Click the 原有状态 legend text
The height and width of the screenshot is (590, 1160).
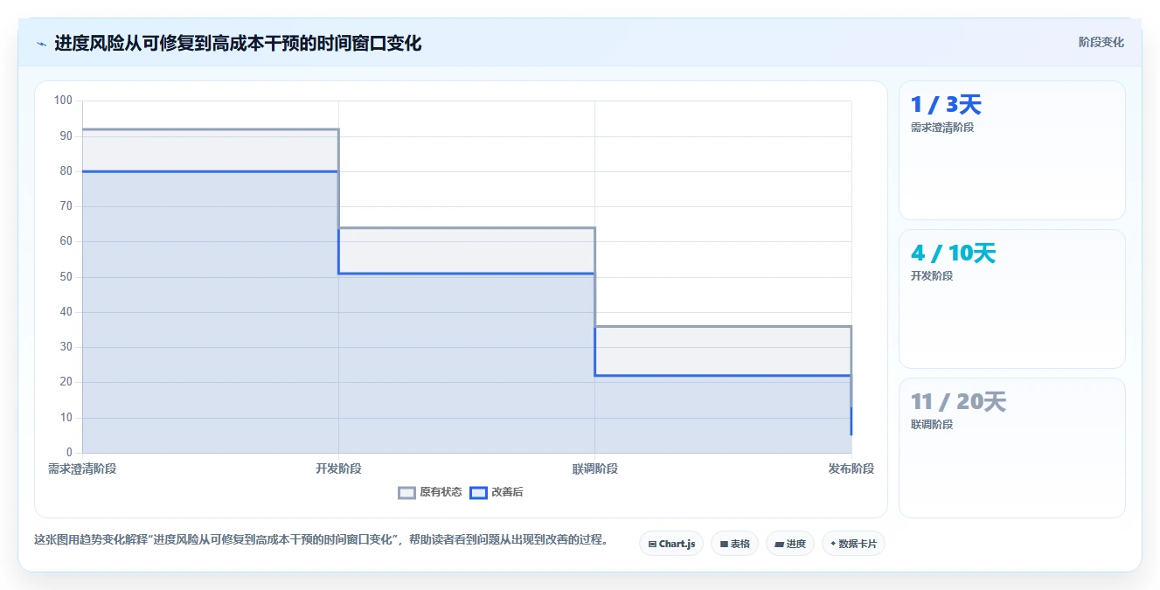pos(441,492)
